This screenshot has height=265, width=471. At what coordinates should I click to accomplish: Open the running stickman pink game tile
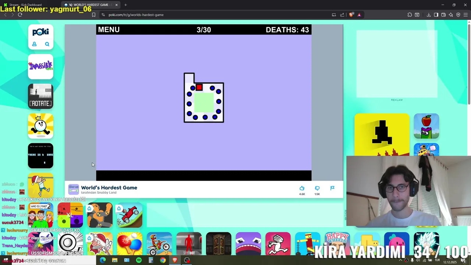tap(278, 244)
